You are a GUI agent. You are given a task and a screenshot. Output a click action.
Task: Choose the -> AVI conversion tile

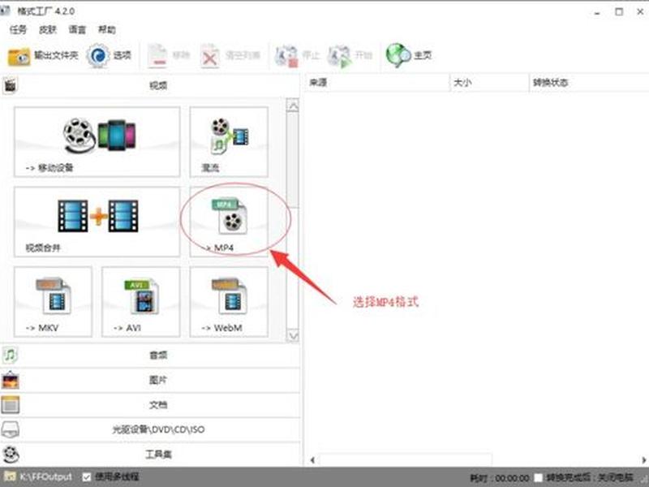pos(141,301)
